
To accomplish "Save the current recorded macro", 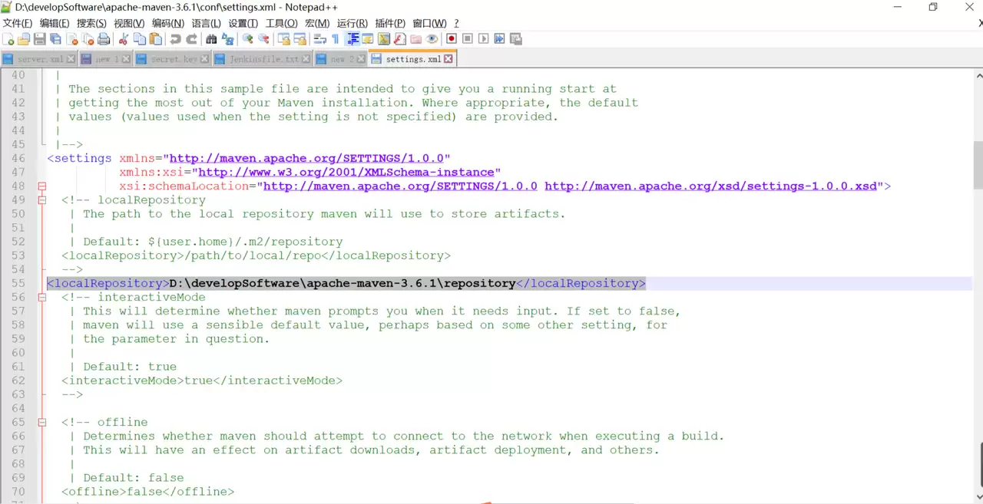I will click(x=515, y=39).
